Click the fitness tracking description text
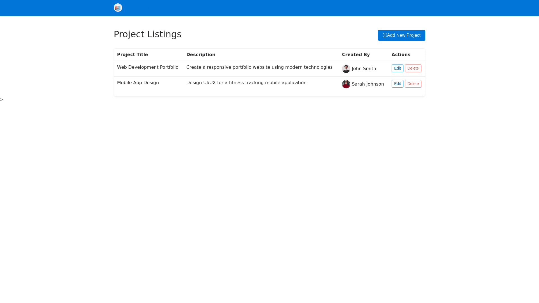The width and height of the screenshot is (539, 303). tap(246, 83)
